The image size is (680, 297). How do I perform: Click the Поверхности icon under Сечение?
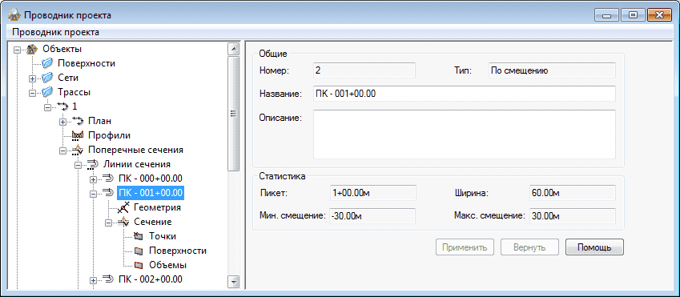click(139, 251)
